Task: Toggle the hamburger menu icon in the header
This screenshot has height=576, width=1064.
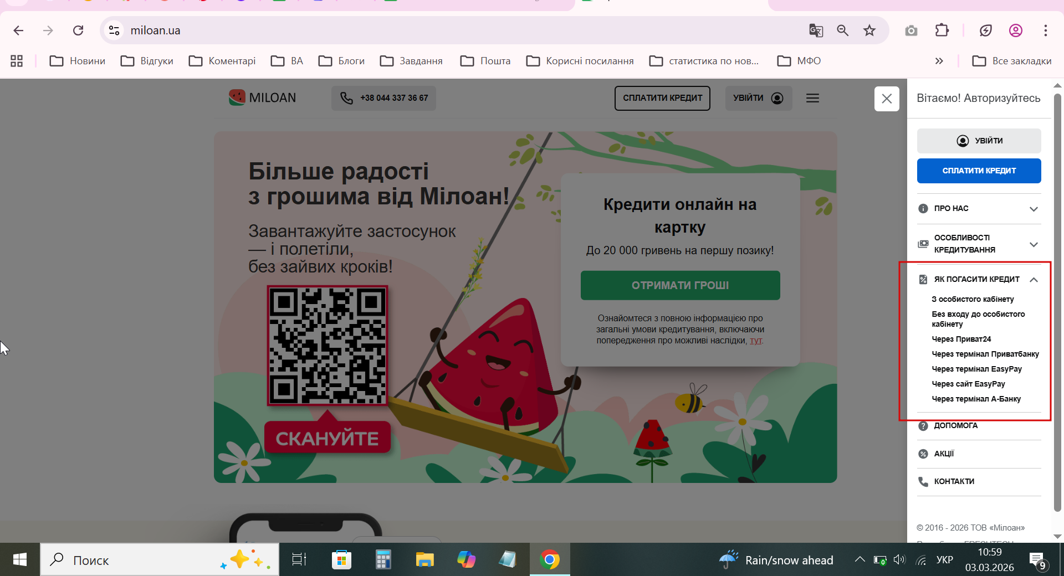Action: [x=812, y=98]
